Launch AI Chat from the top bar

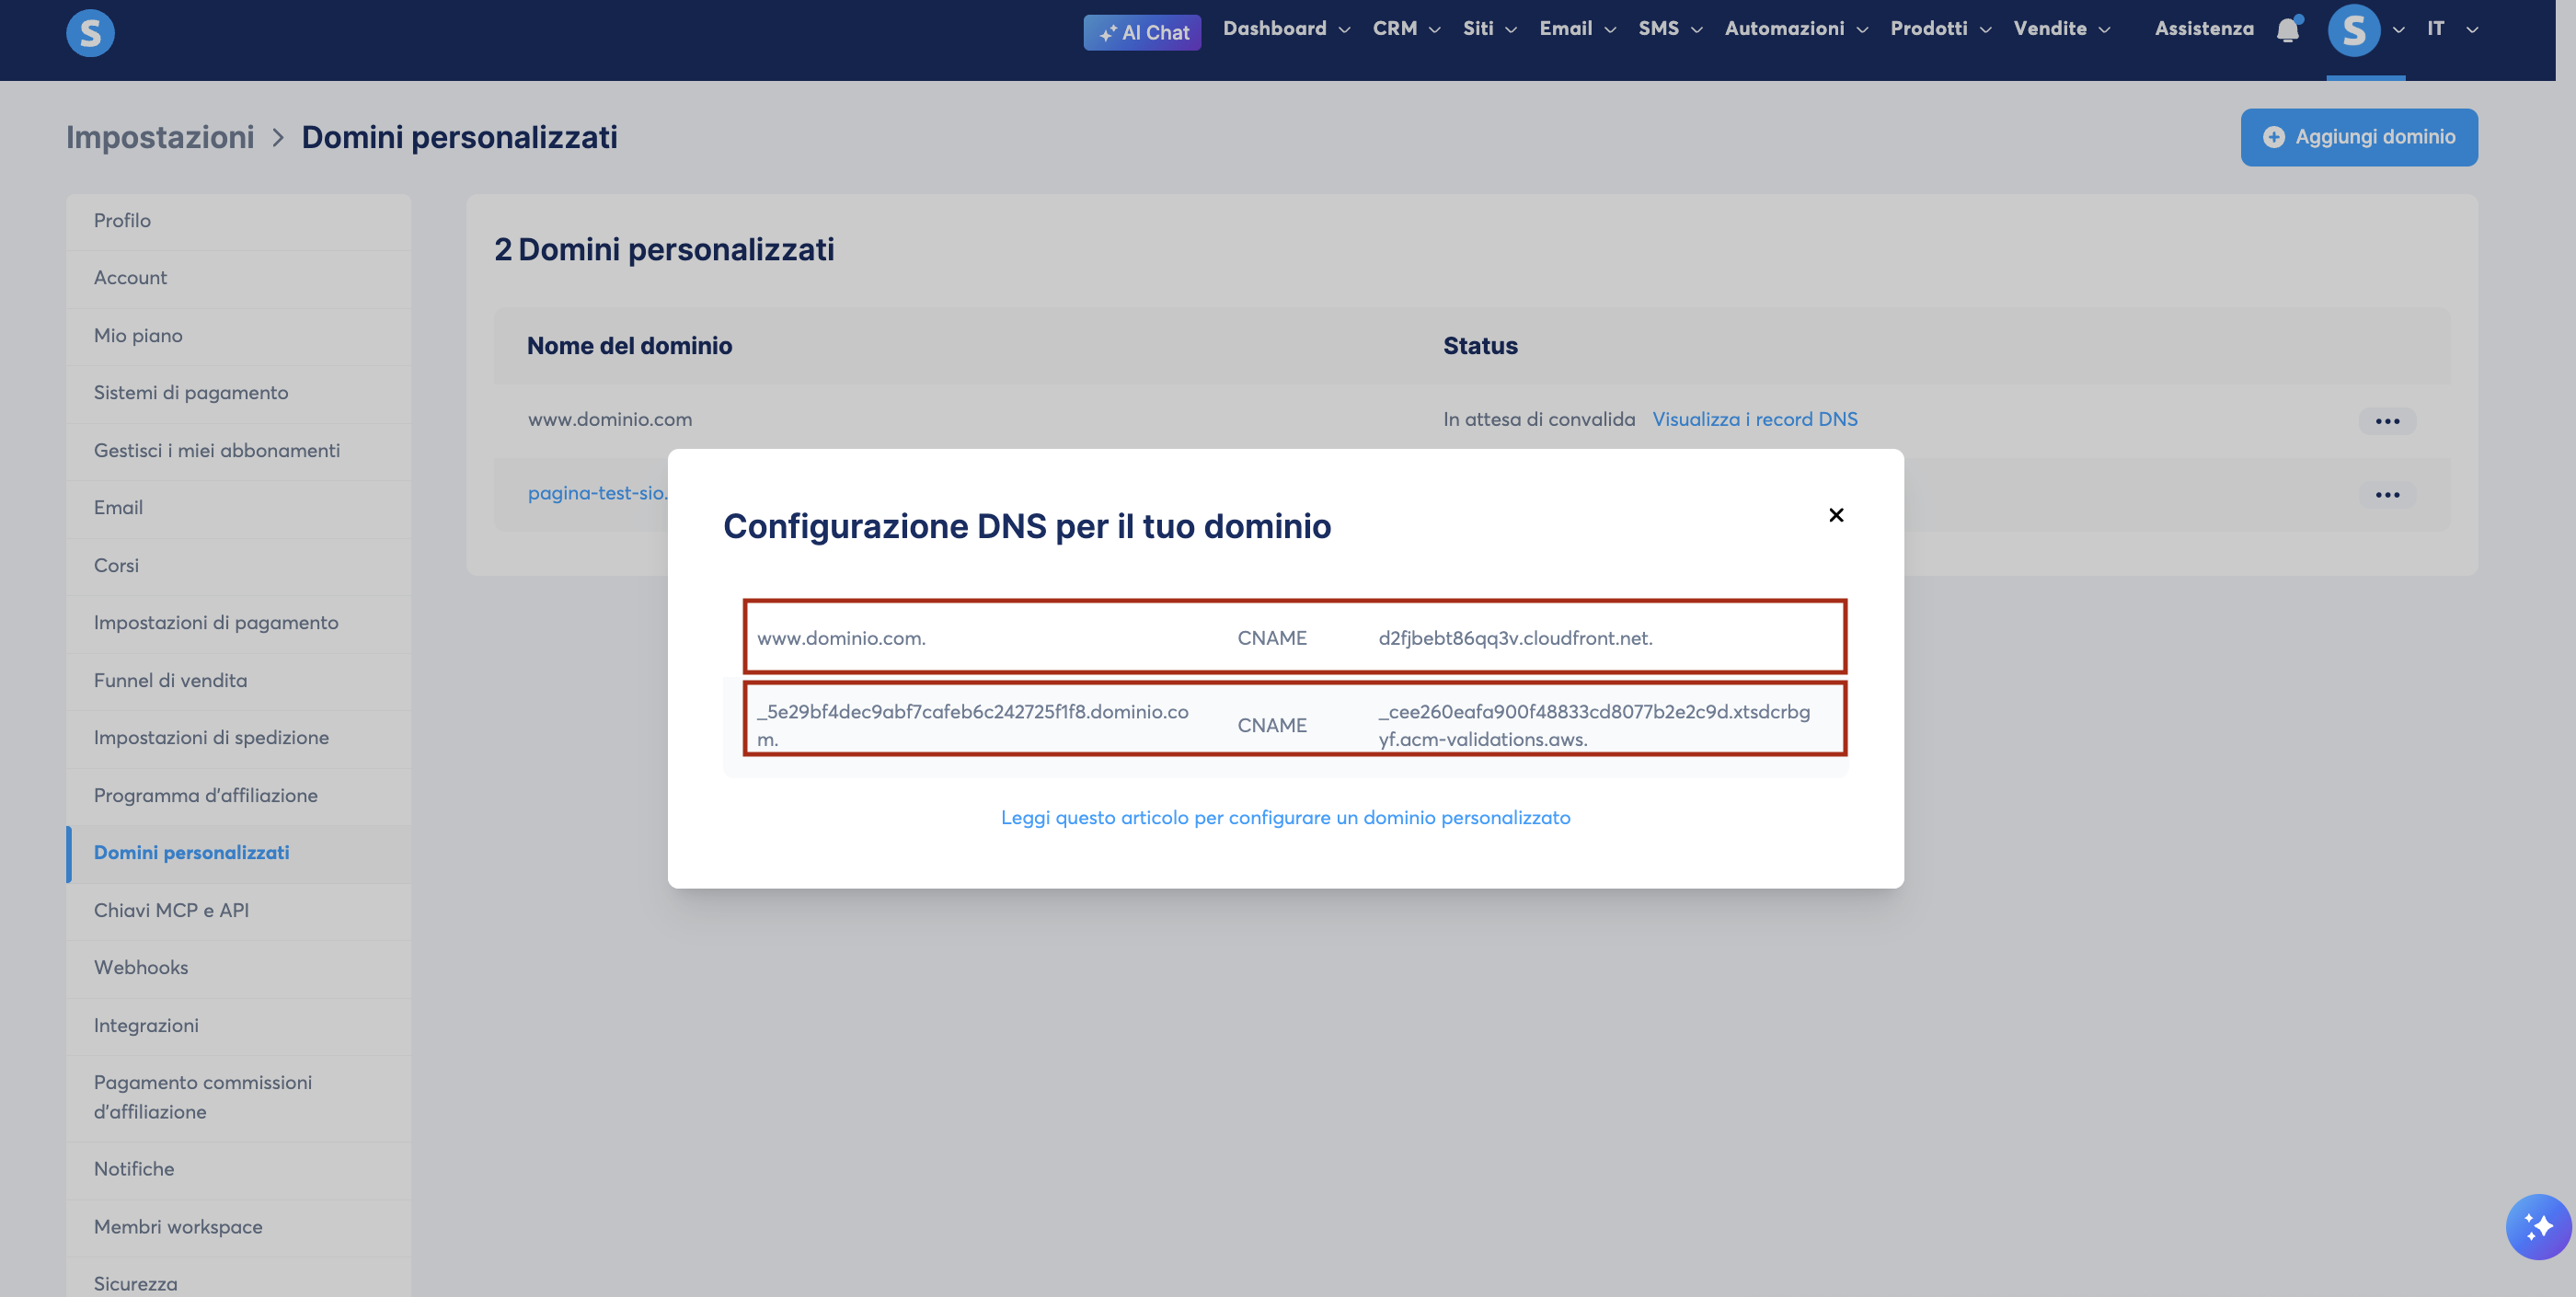tap(1142, 32)
